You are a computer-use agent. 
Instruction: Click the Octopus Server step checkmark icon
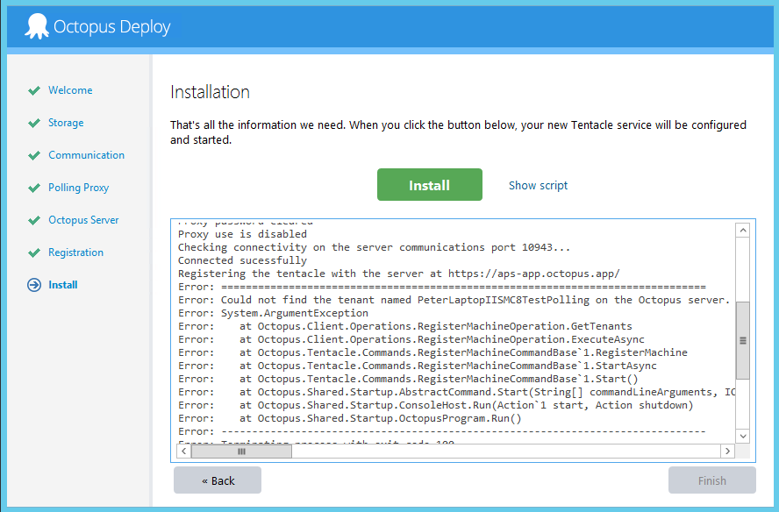[34, 220]
